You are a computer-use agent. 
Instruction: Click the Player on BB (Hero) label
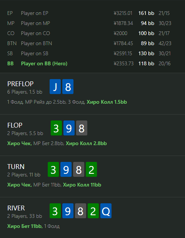[44, 63]
